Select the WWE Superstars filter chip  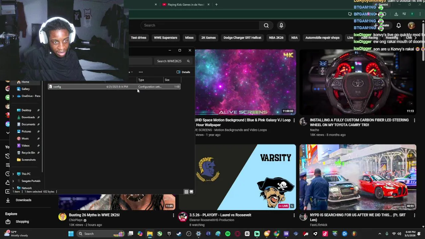[x=165, y=38]
